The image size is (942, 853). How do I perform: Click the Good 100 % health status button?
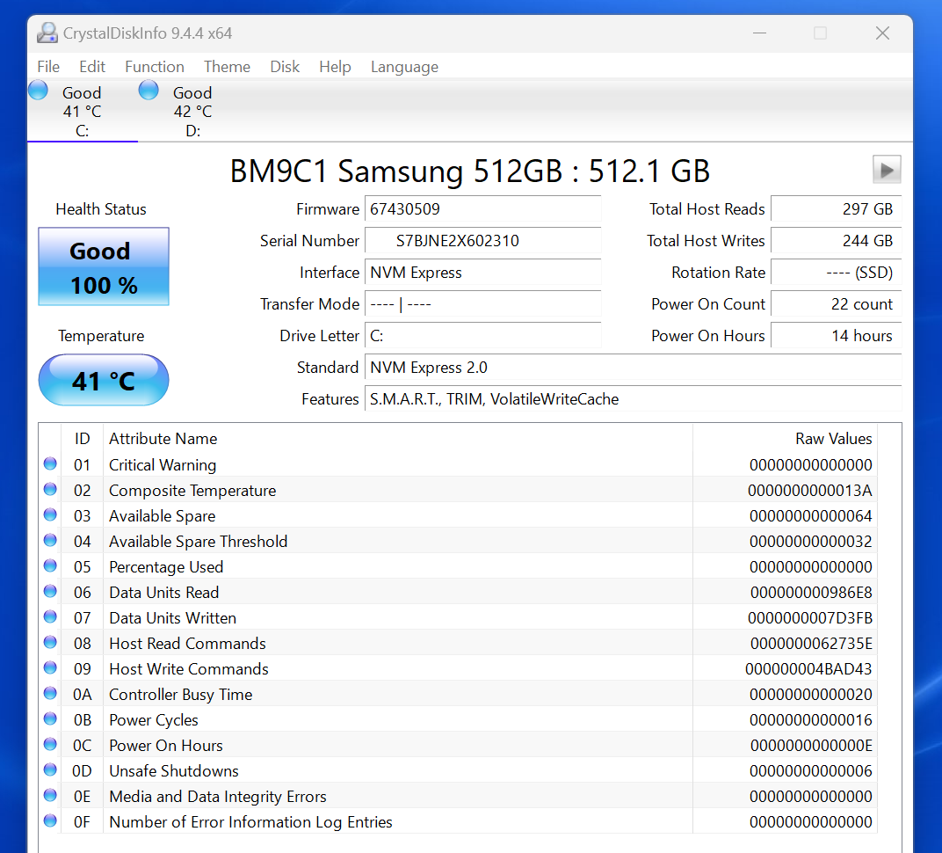104,266
